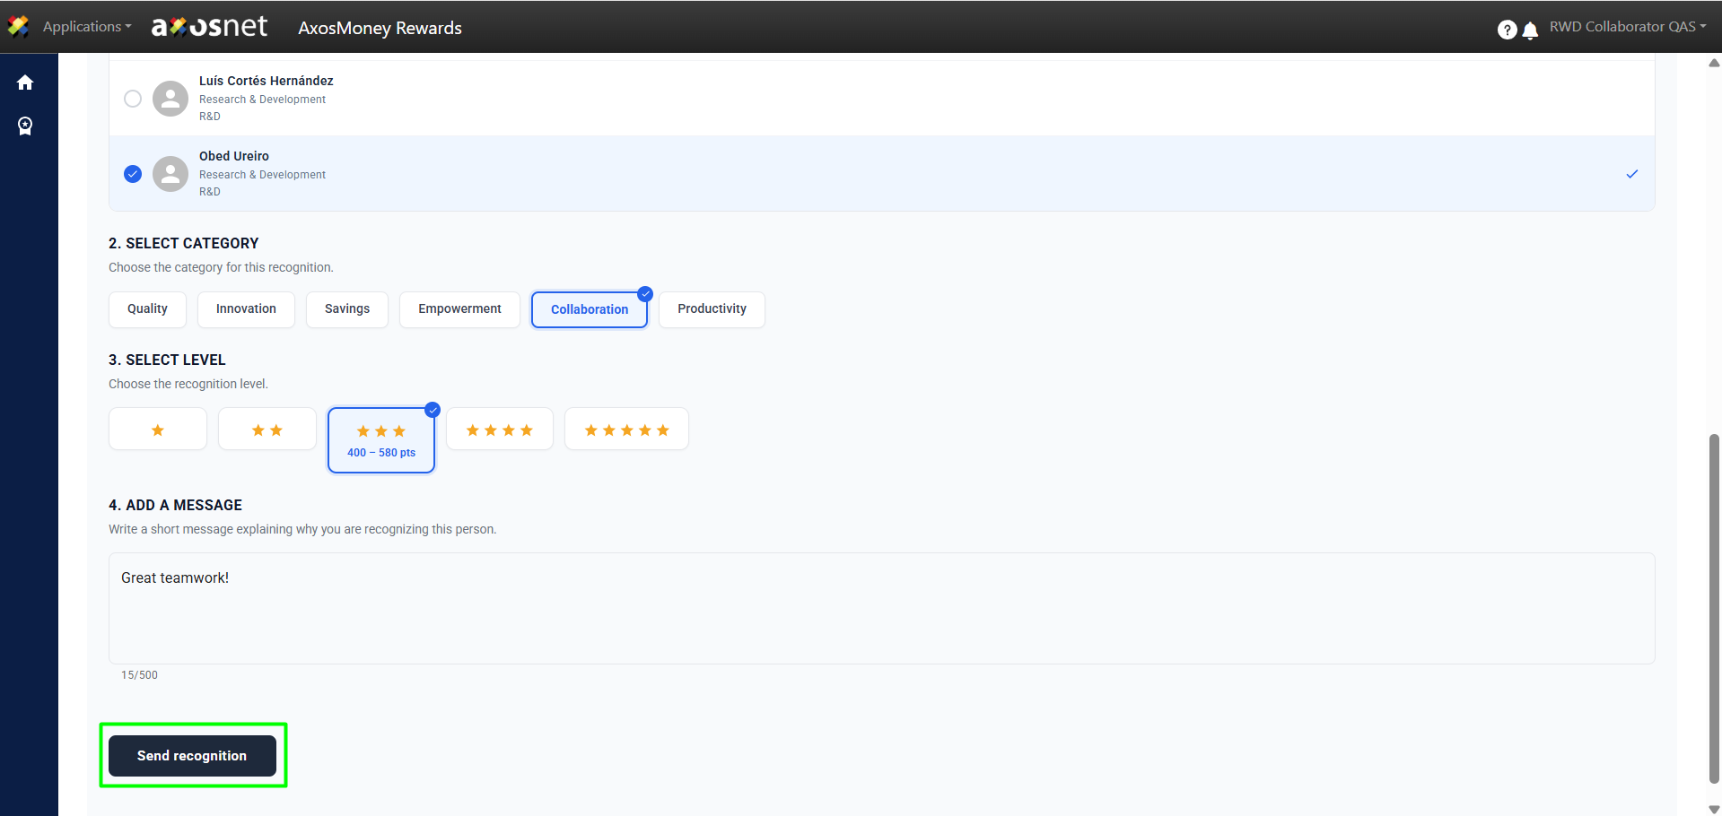Choose the Empowerment category button
Viewport: 1722px width, 816px height.
459,309
